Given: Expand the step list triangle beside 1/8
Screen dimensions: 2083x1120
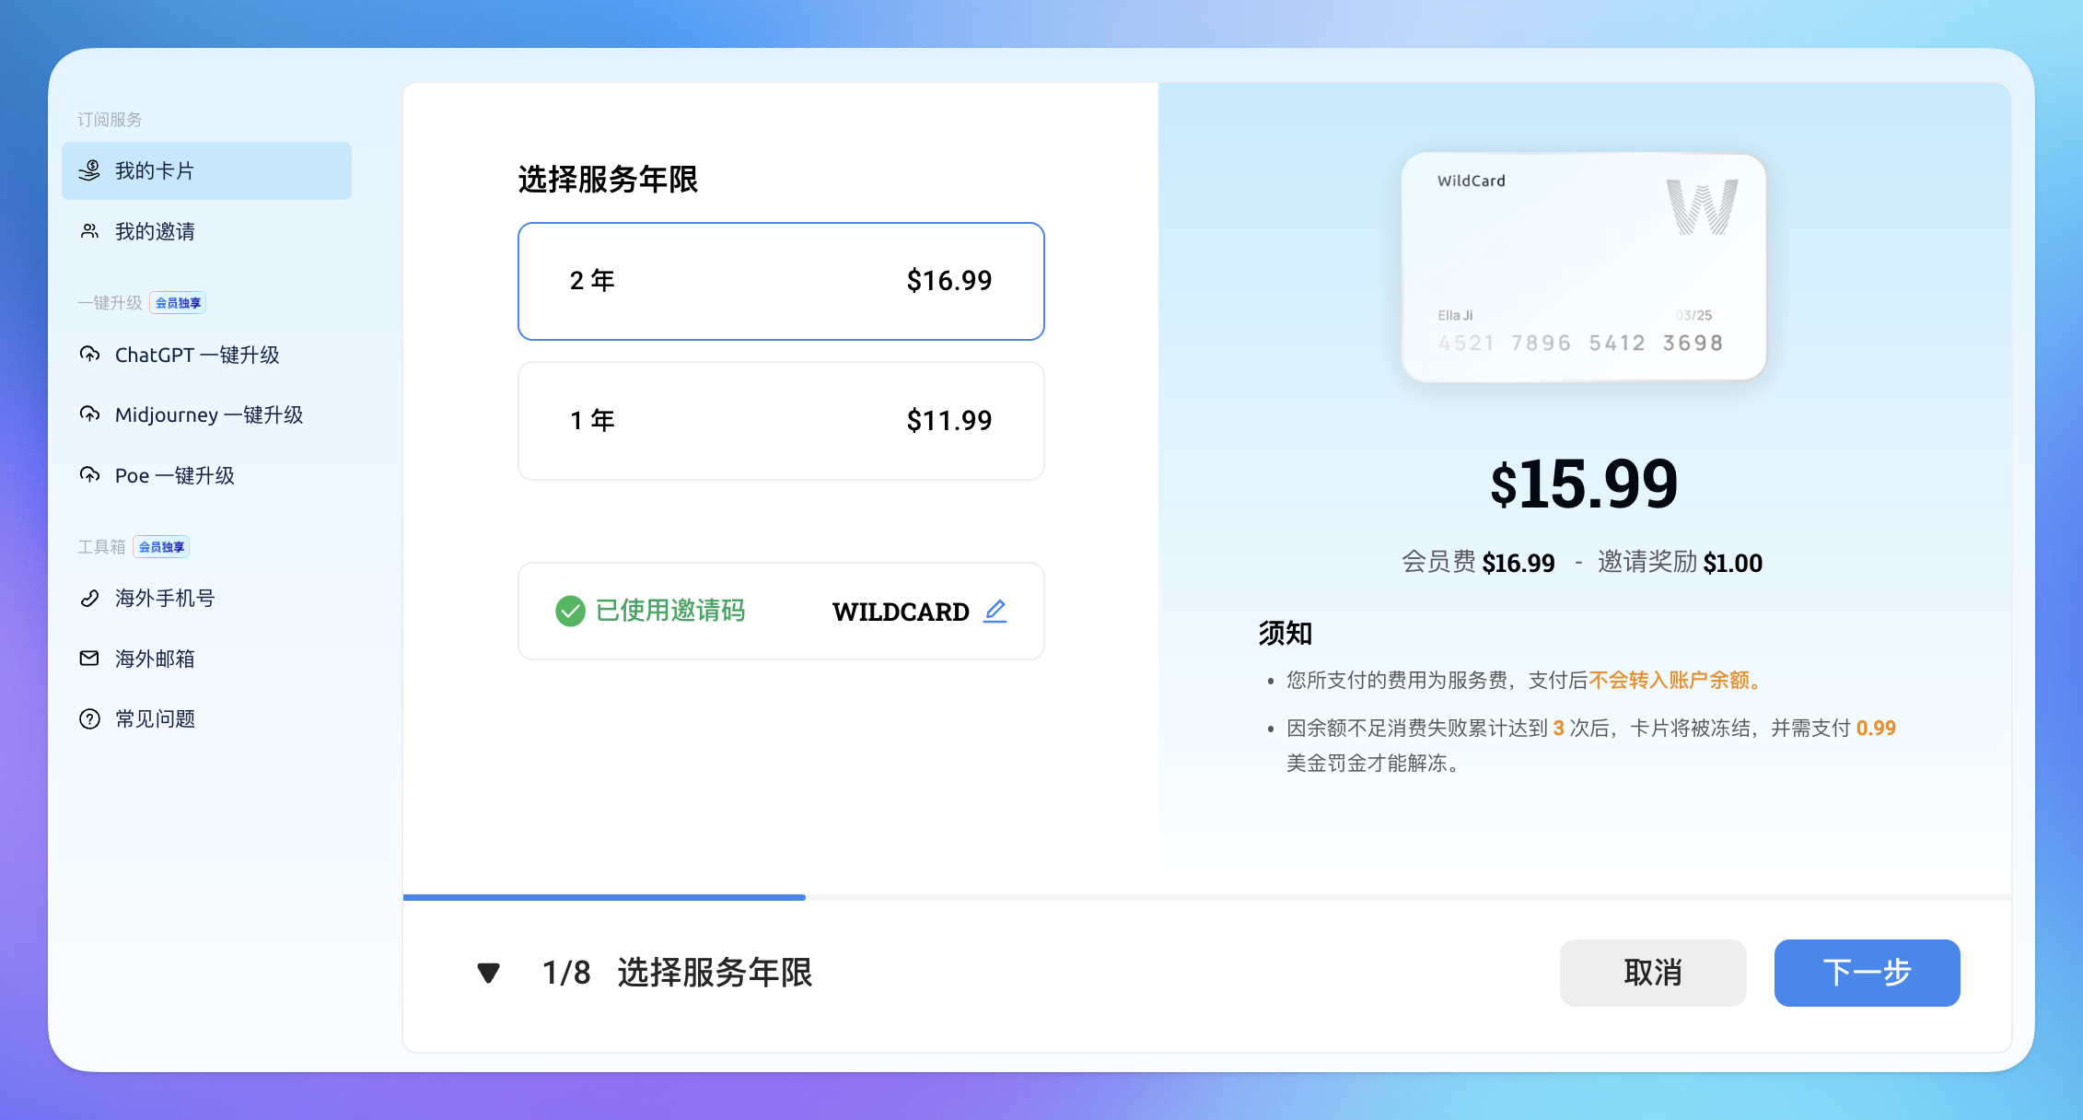Looking at the screenshot, I should [x=488, y=973].
